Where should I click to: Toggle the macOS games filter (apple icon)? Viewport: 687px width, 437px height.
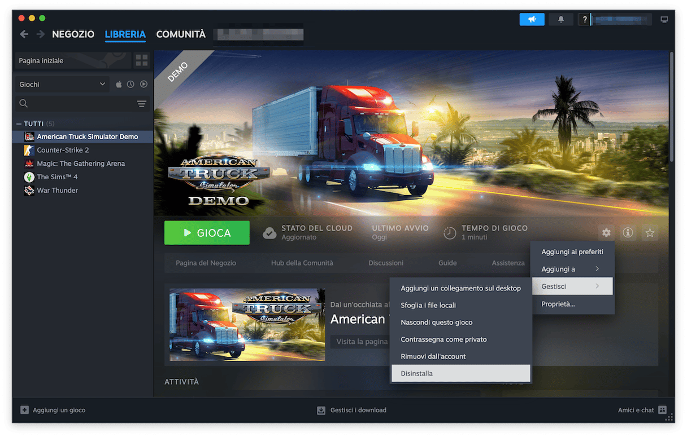[x=119, y=84]
